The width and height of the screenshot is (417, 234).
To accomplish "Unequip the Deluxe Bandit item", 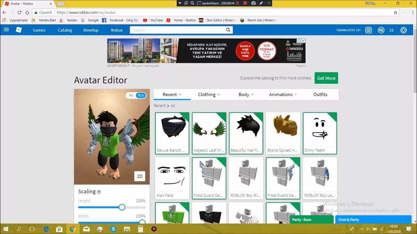I will coord(172,133).
